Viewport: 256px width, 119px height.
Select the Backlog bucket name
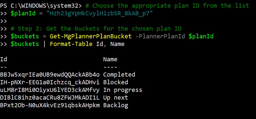(x=116, y=105)
